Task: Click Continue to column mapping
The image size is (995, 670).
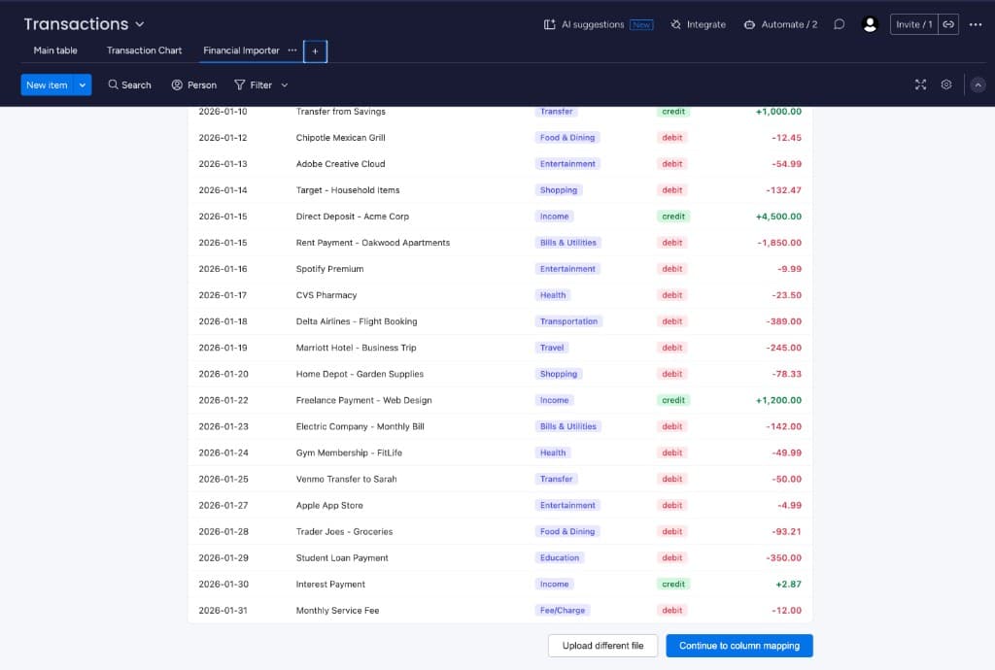Action: point(739,645)
